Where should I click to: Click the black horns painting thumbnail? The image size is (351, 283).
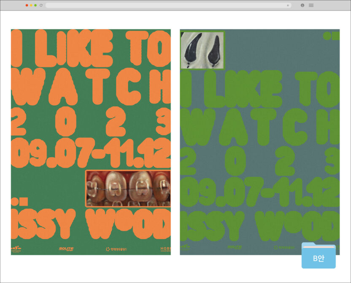point(202,50)
